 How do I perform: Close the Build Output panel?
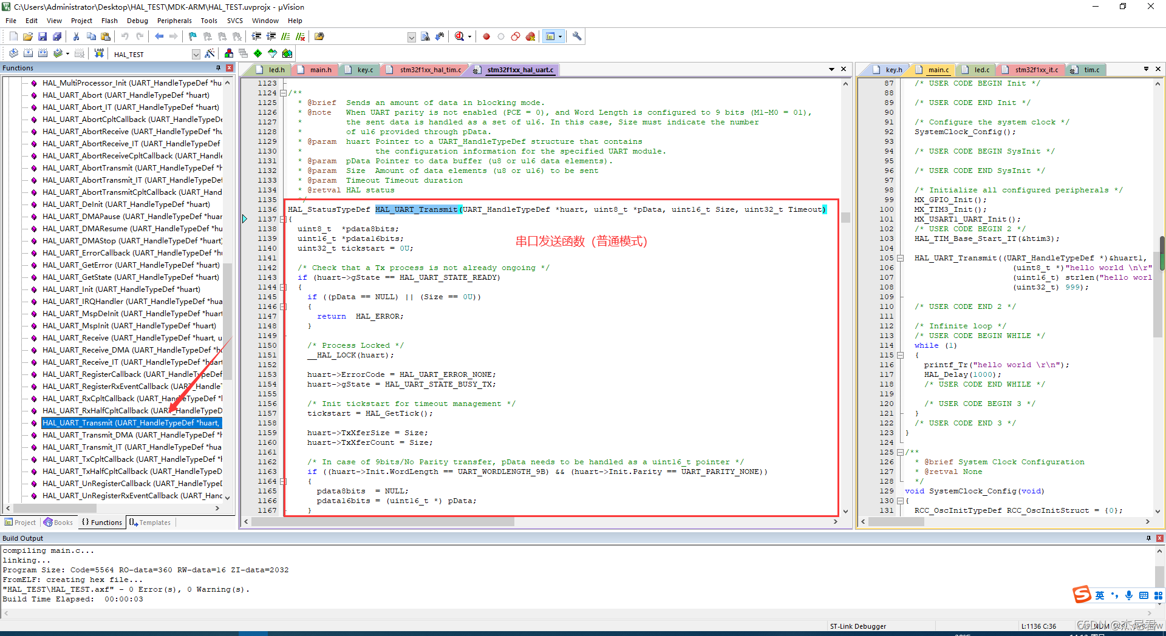1160,538
